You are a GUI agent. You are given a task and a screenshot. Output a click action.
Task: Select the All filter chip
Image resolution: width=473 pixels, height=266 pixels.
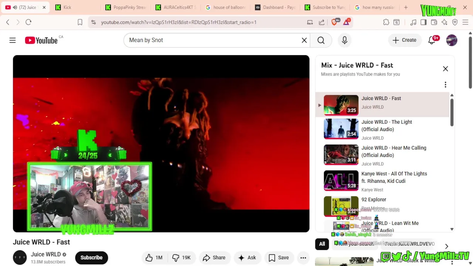[x=322, y=244]
